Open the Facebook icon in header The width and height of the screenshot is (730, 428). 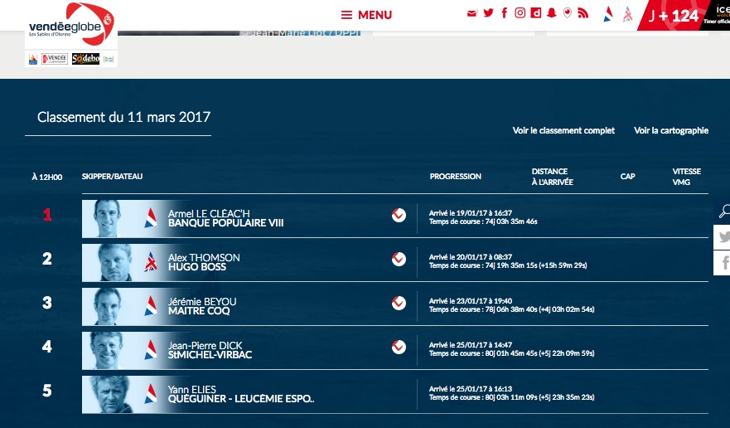[504, 12]
